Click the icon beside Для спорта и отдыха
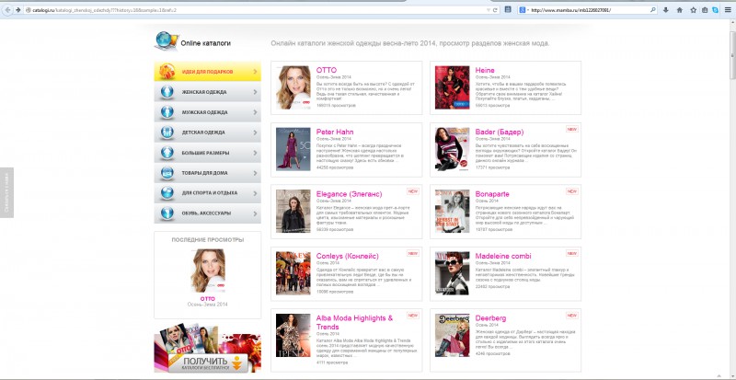736x380 pixels. (x=167, y=192)
